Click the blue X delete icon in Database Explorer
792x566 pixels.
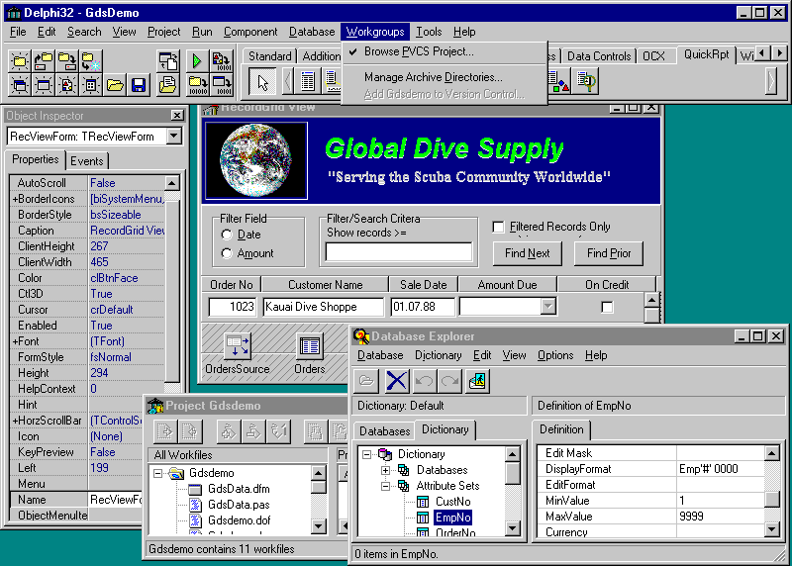click(x=397, y=381)
